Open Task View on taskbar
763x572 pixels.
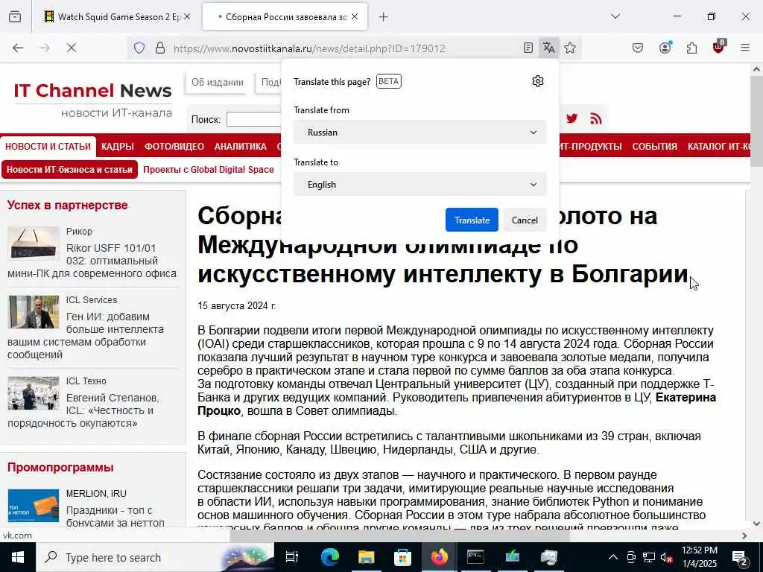point(292,557)
